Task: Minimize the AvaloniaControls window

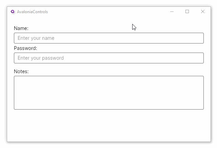Action: 172,11
